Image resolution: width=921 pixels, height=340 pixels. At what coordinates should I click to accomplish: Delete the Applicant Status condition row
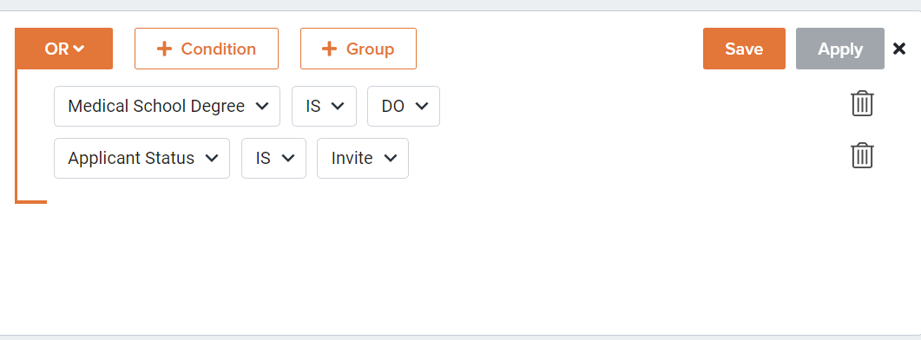point(862,155)
